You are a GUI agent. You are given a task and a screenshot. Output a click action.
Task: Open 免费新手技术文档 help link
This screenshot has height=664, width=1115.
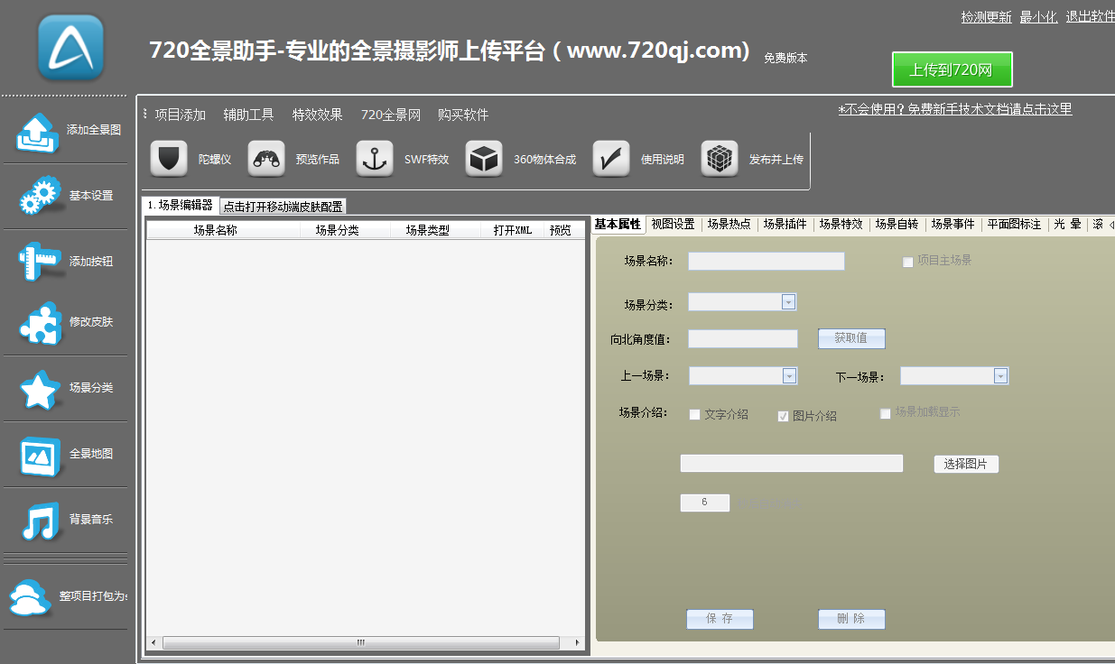point(955,109)
